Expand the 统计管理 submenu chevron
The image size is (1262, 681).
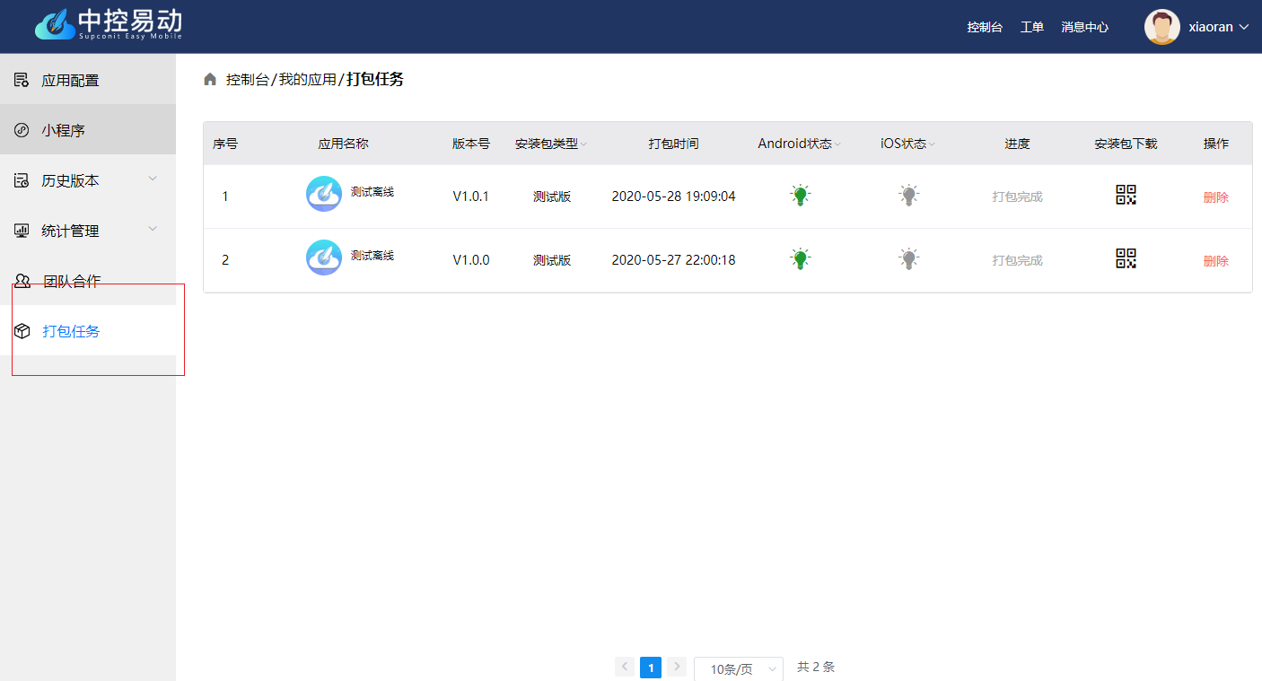point(153,229)
